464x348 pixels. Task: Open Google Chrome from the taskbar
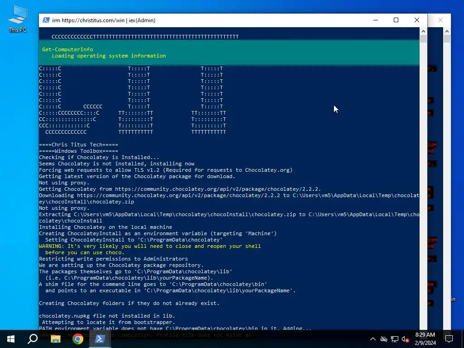click(78, 339)
